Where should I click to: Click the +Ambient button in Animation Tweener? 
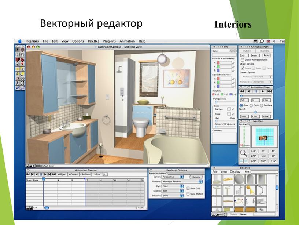85,174
